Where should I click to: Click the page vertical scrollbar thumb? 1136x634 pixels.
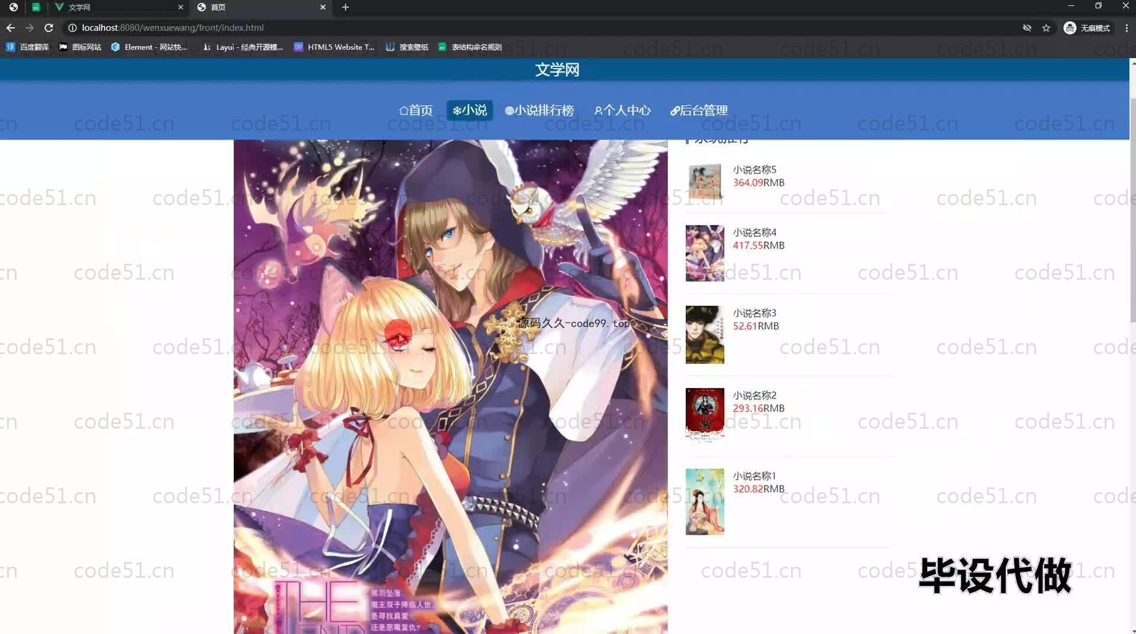(1132, 210)
